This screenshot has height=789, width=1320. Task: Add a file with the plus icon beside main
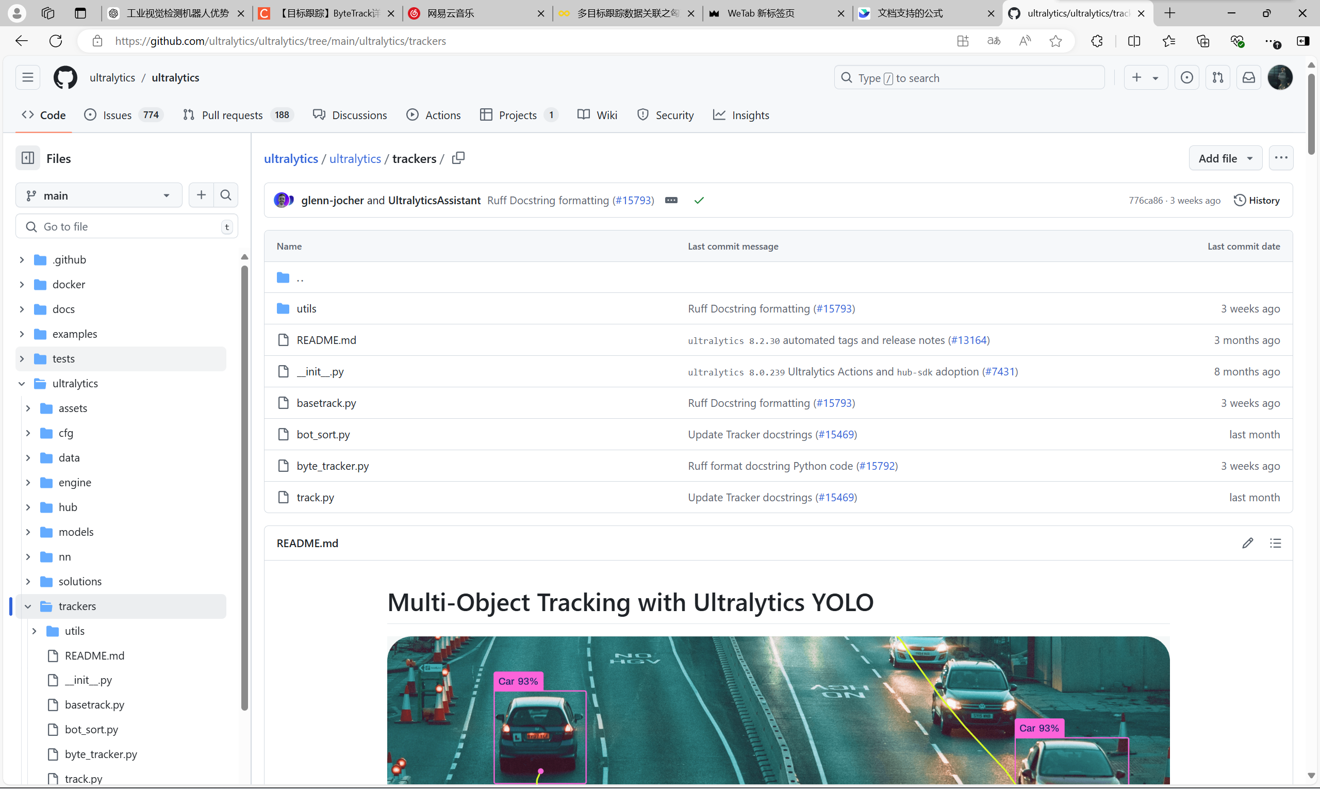[201, 195]
